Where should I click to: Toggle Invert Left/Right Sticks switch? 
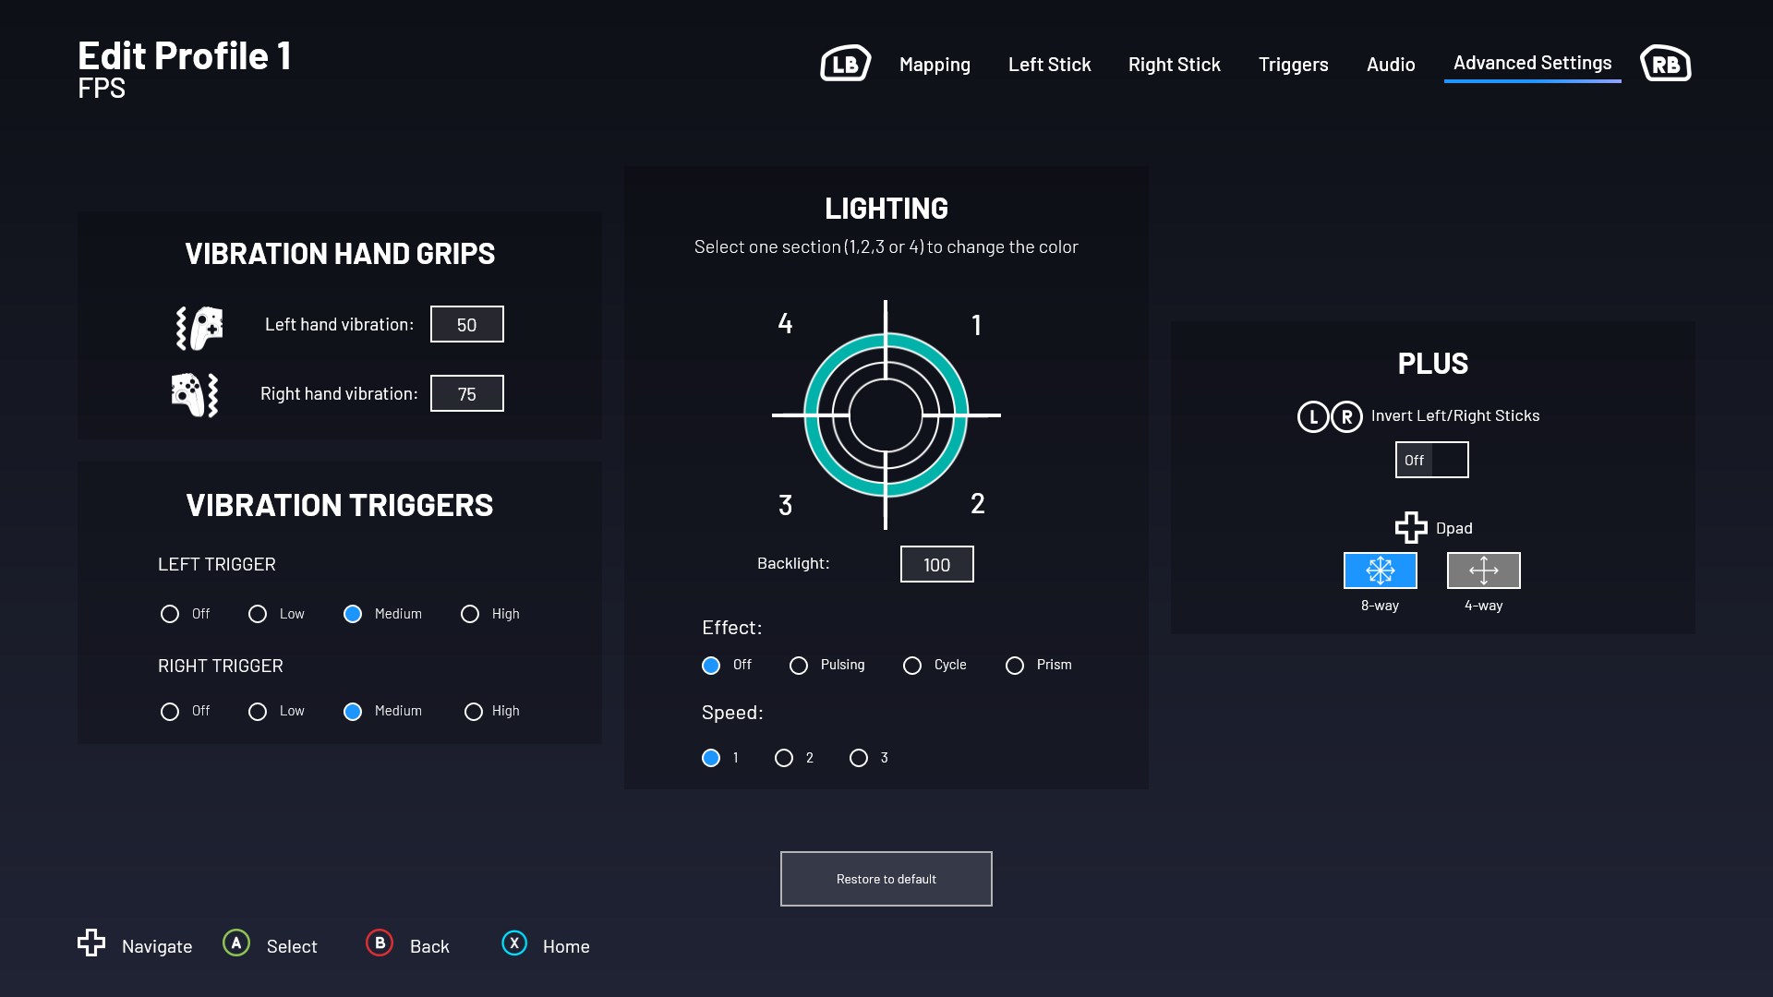[x=1431, y=460]
